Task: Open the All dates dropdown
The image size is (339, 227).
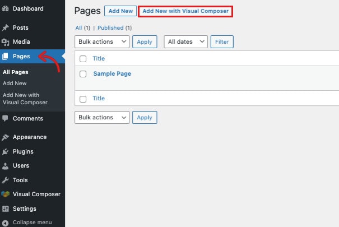Action: [x=185, y=41]
